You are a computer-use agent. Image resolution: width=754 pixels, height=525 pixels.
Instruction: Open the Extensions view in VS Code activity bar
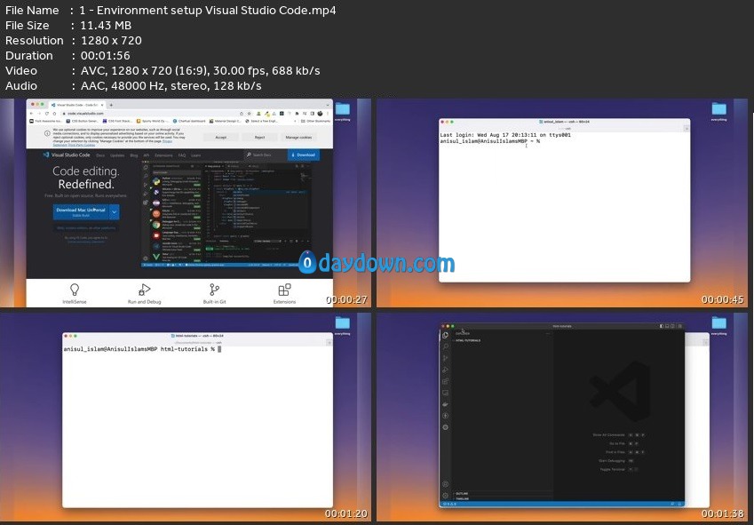click(x=446, y=381)
